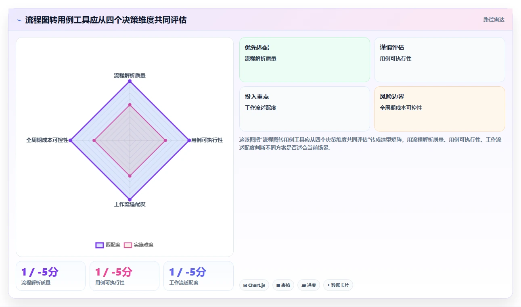Click the Chart.js tag
Image resolution: width=521 pixels, height=307 pixels.
[254, 285]
